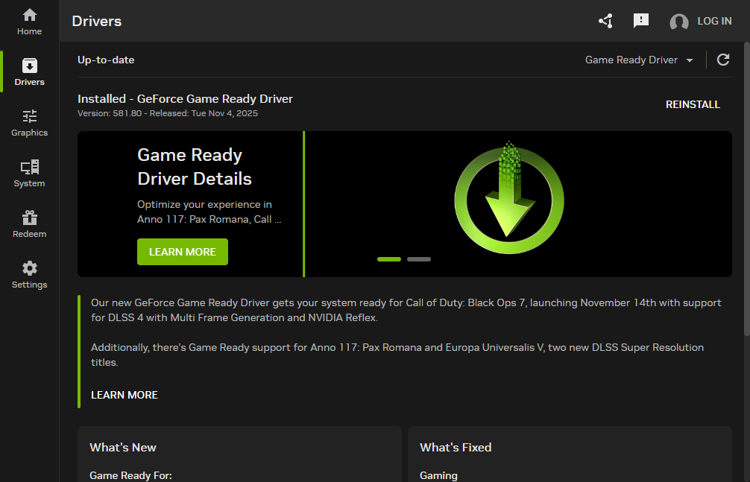The width and height of the screenshot is (750, 482).
Task: Open the System sidebar section
Action: click(29, 174)
